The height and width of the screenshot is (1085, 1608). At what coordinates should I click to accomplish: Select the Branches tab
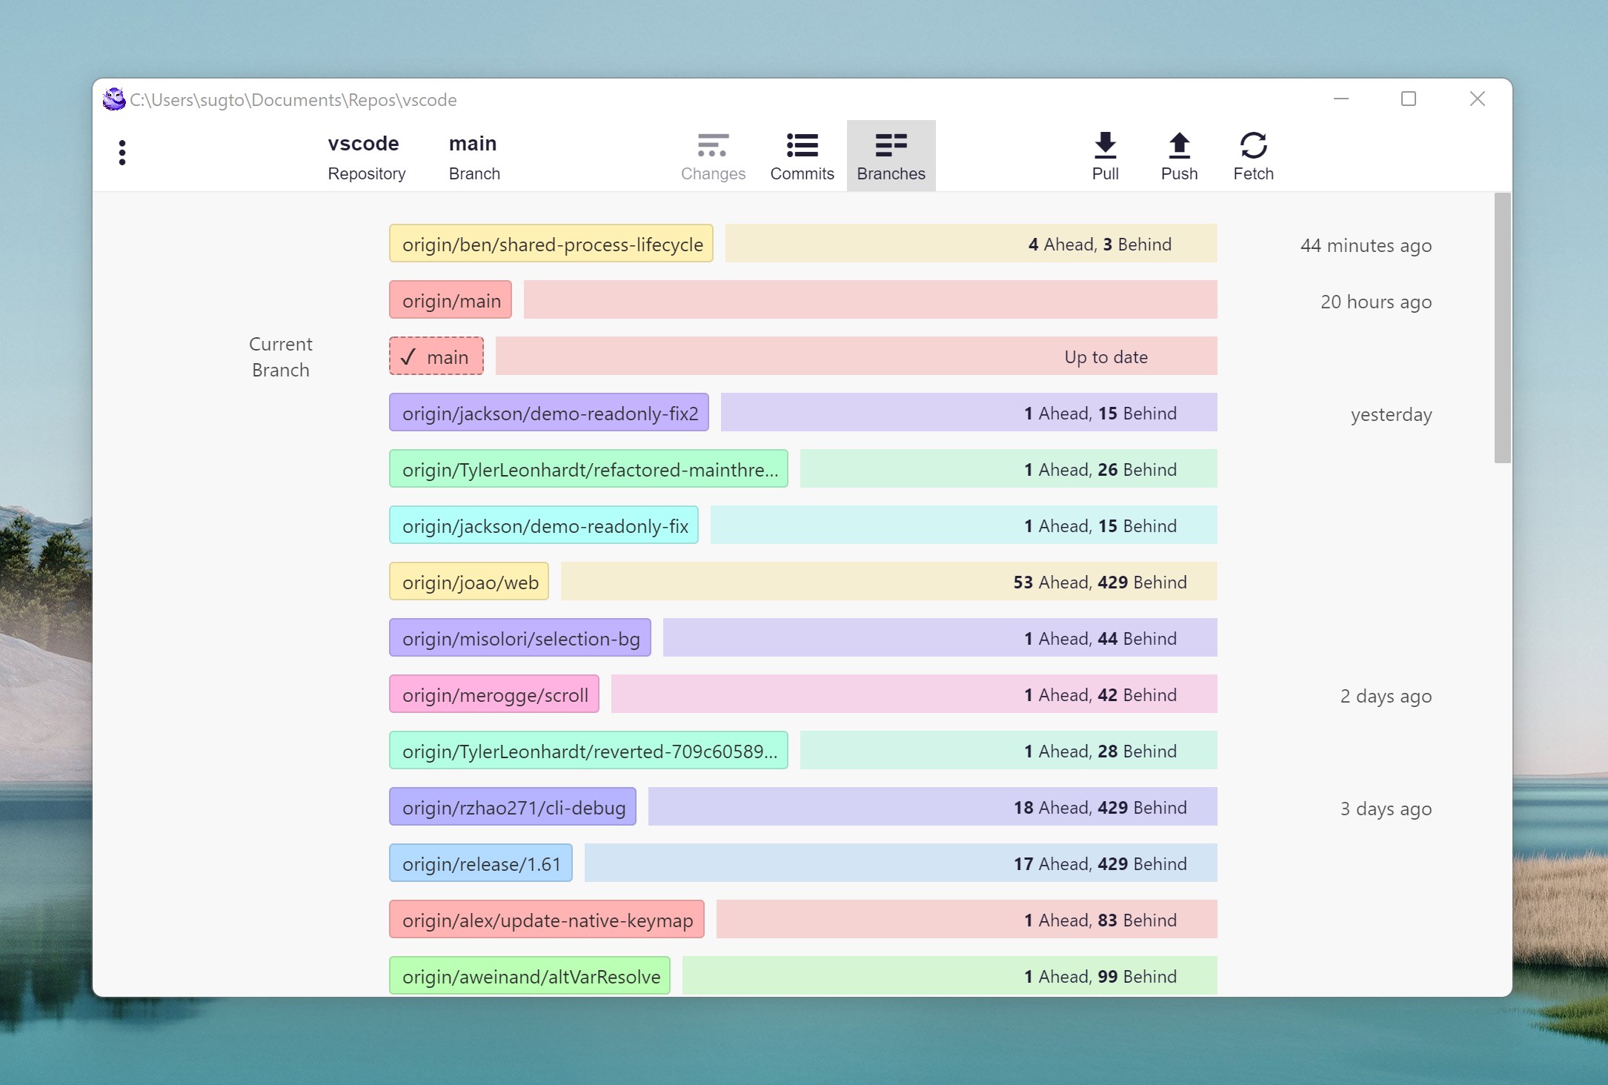(891, 156)
